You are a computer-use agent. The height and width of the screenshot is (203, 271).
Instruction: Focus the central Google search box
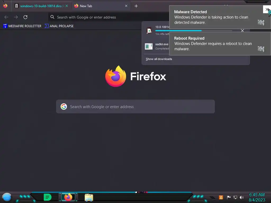(135, 107)
